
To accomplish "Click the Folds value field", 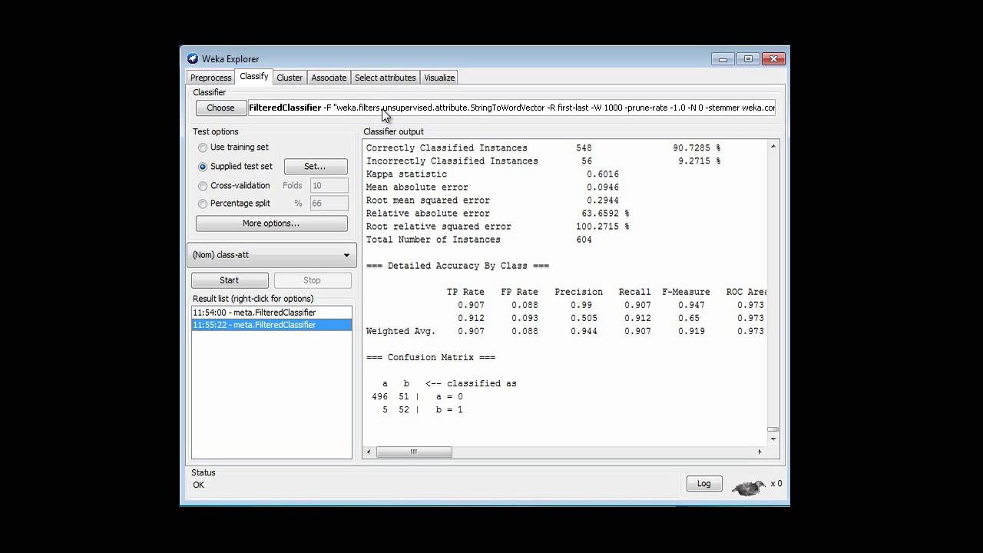I will (329, 186).
